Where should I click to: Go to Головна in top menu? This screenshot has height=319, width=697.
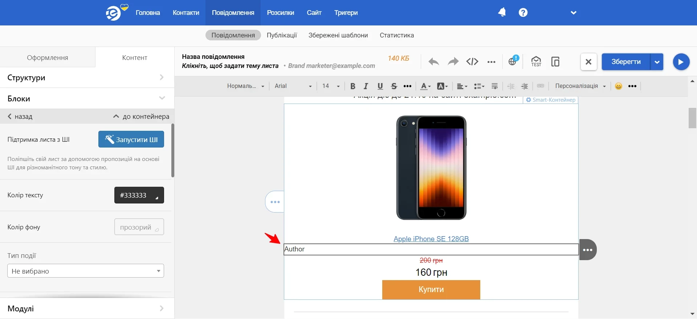coord(148,13)
